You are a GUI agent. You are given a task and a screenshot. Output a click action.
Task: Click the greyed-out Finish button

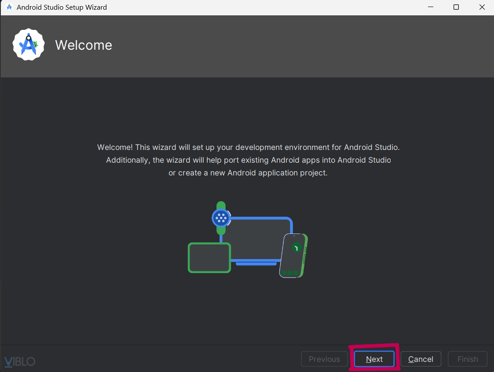468,359
